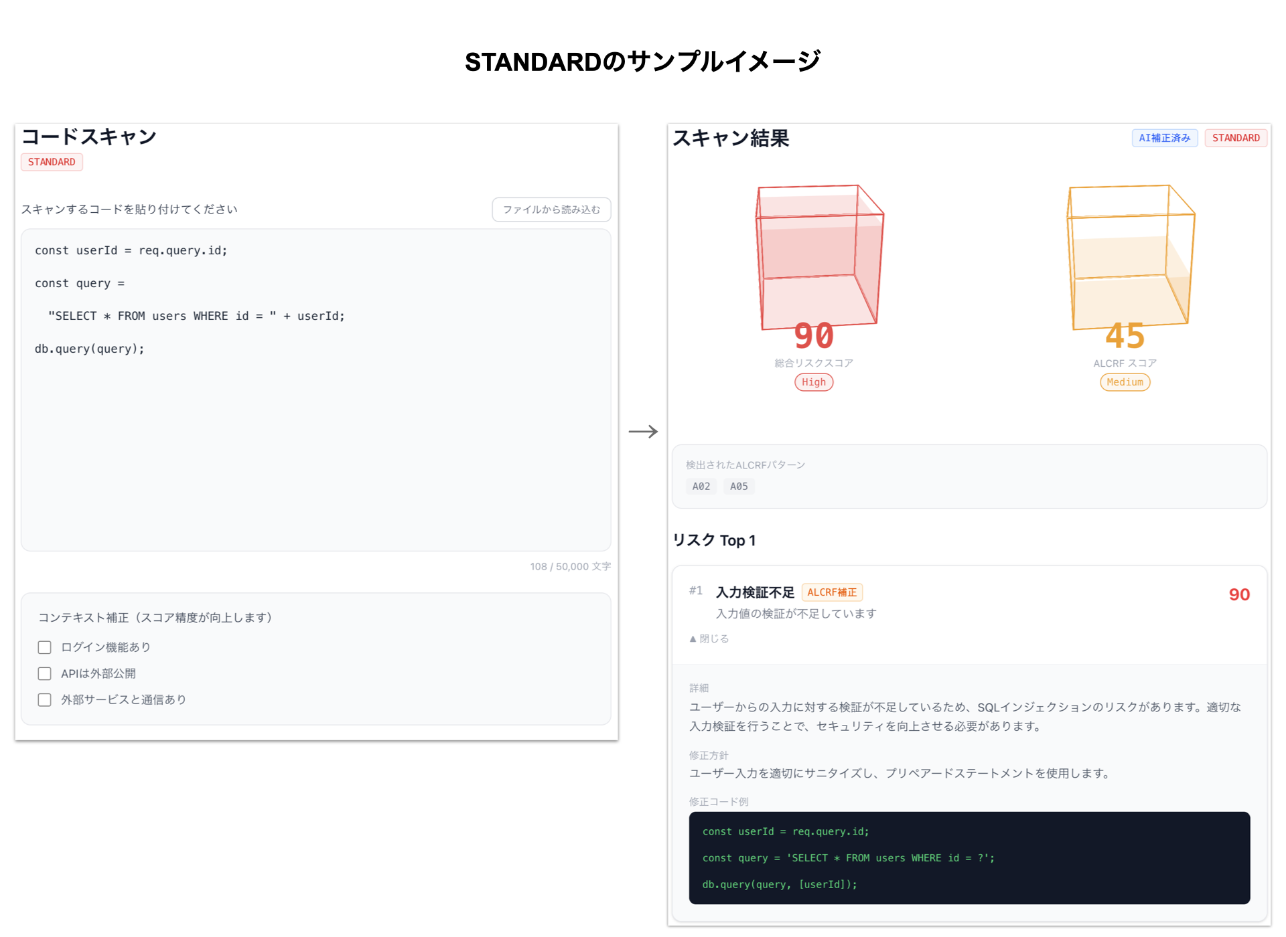The image size is (1286, 937).
Task: Click the #1 rank number
Action: (696, 590)
